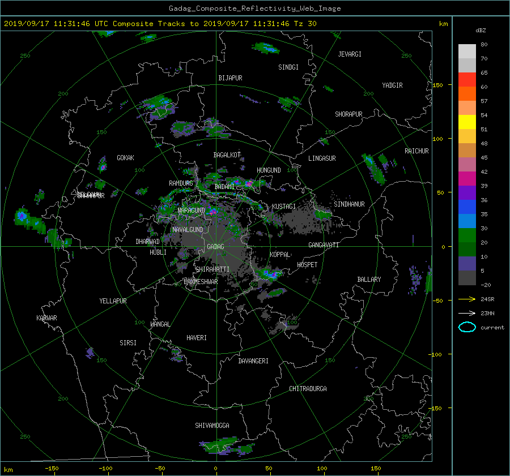
Task: Click the YELLAPUR city label
Action: tap(113, 301)
